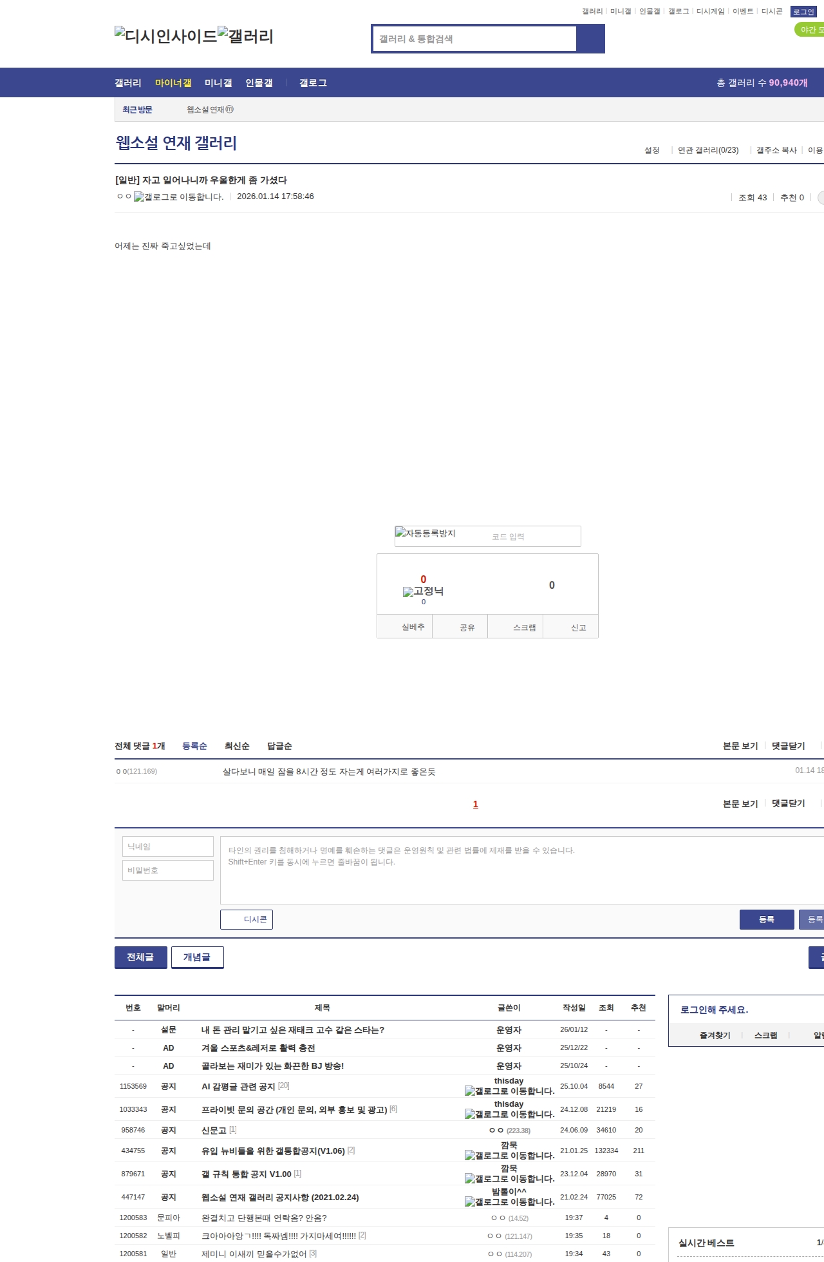Viewport: 824px width, 1262px height.
Task: Toggle 야간 모드 night mode
Action: 810,30
